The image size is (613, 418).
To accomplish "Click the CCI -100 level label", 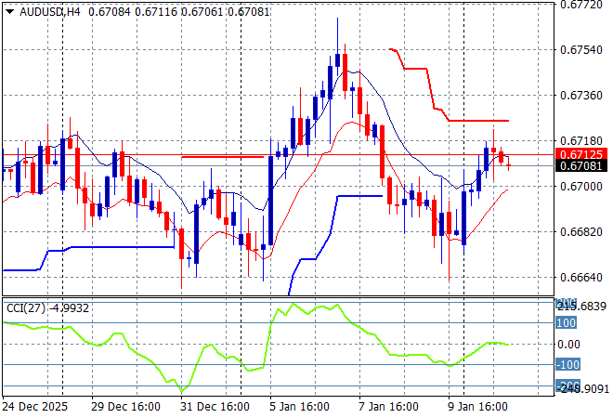I will [567, 365].
